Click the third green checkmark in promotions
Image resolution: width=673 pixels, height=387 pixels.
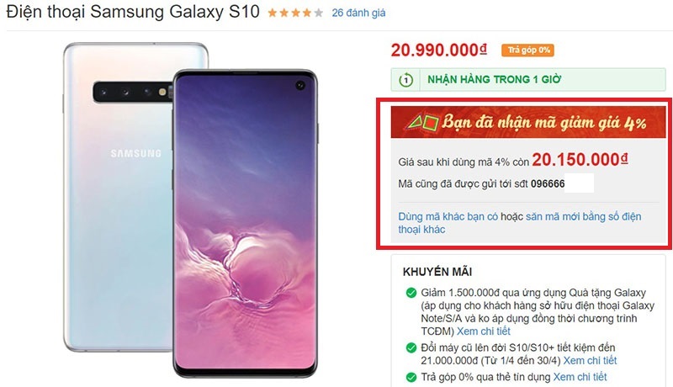click(411, 377)
